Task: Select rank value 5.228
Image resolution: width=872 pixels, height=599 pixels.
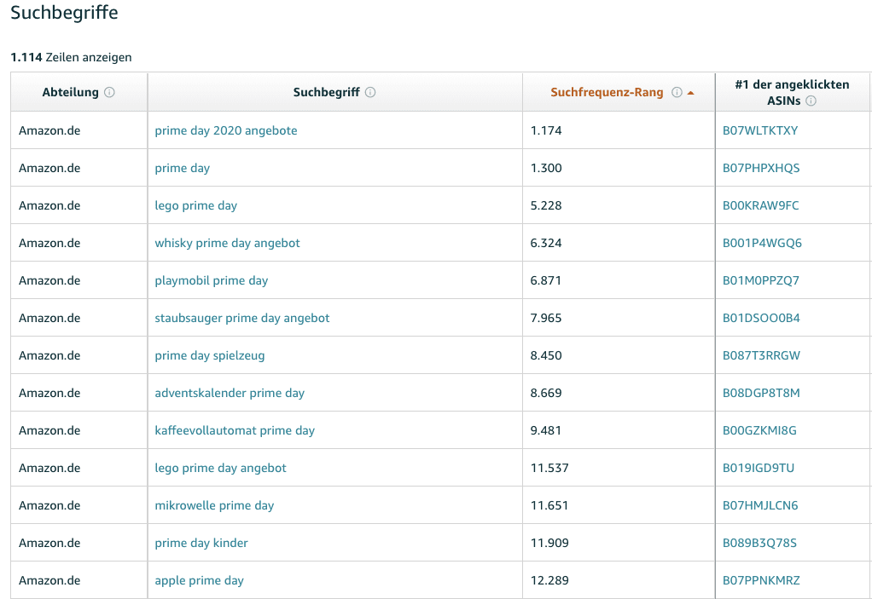Action: click(545, 205)
